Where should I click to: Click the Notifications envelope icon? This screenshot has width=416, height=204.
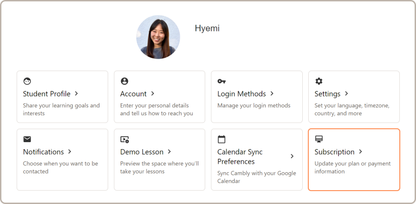point(27,139)
